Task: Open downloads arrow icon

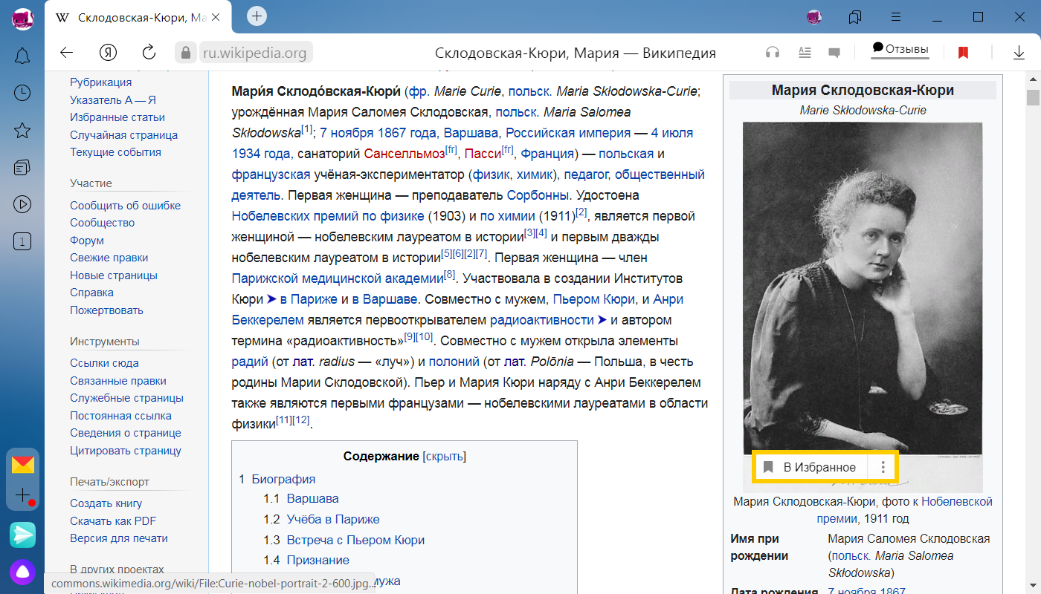Action: [x=1019, y=53]
